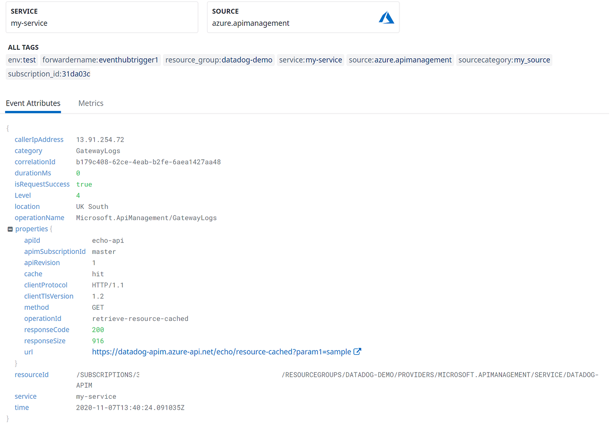Screen dimensions: 612x436
Task: Switch to the Metrics tab
Action: click(91, 103)
